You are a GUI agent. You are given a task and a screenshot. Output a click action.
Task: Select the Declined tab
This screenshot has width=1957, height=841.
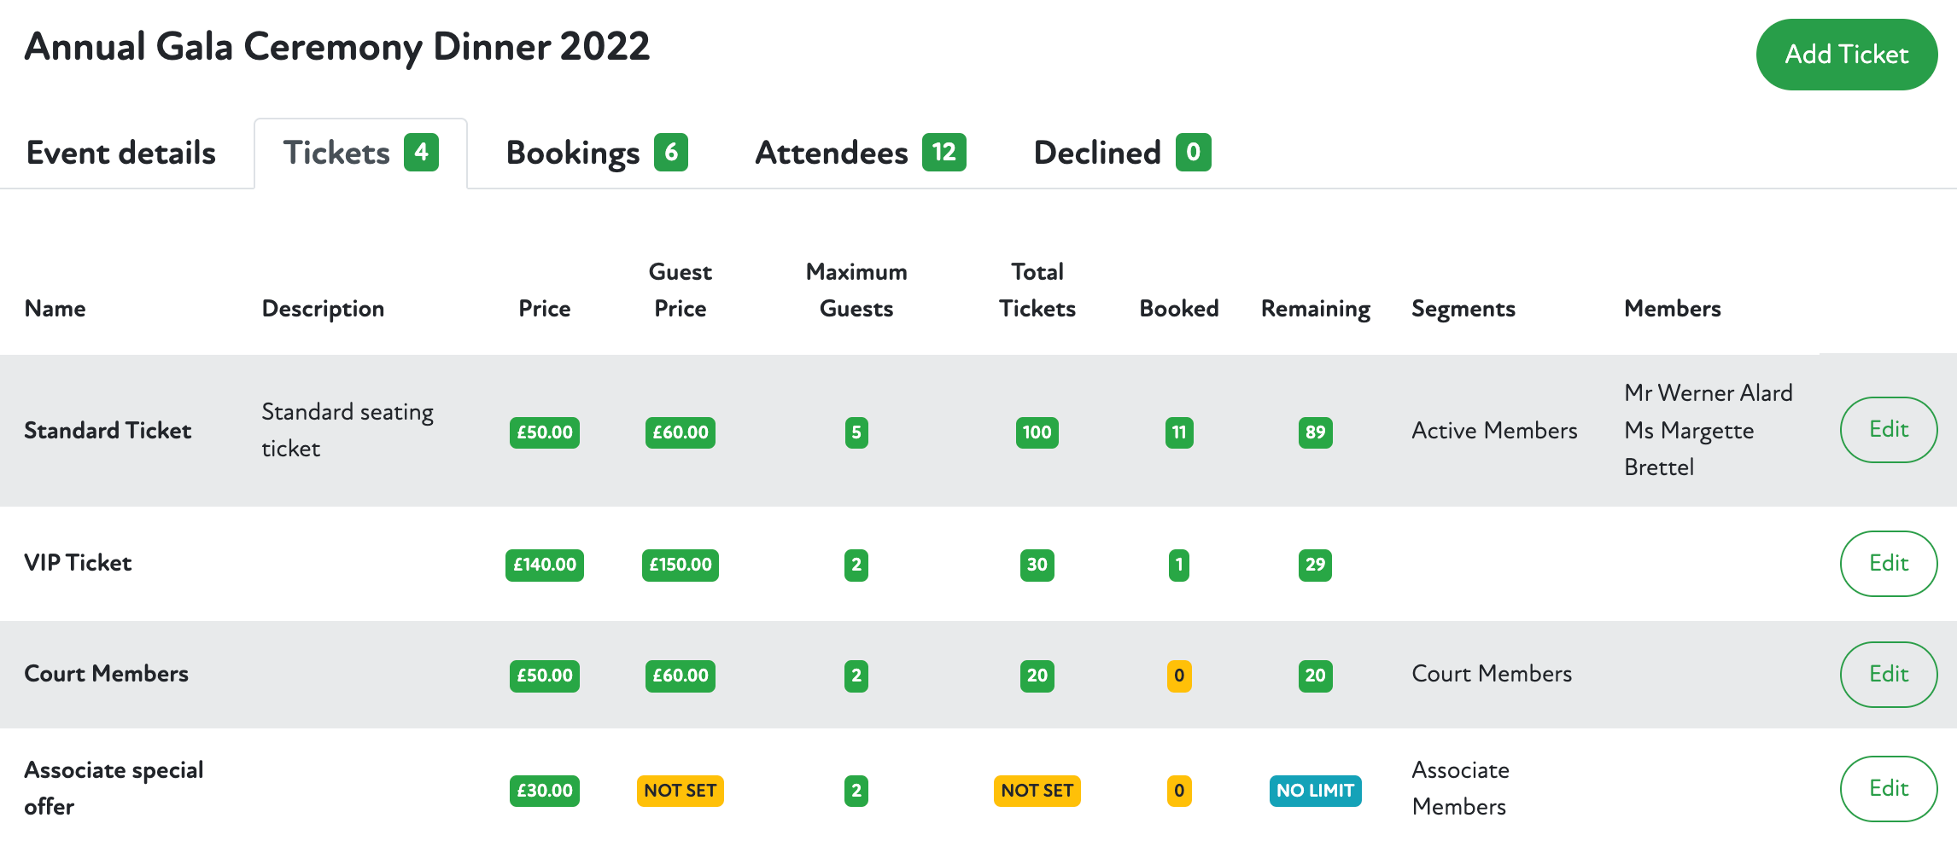pyautogui.click(x=1121, y=154)
